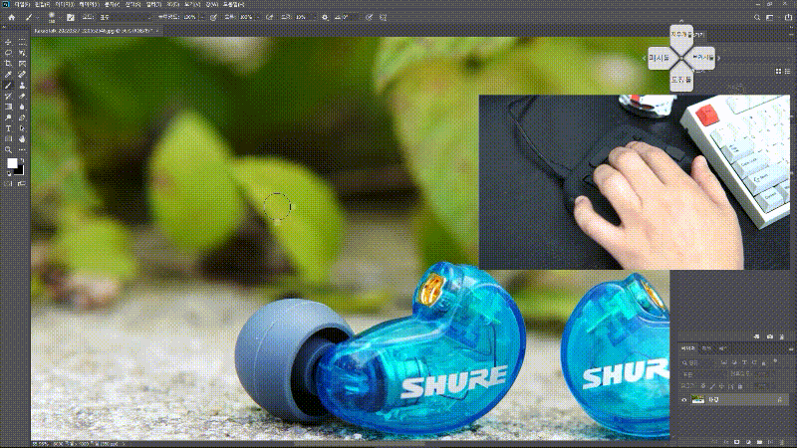Select the Path Selection tool
Viewport: 797px width, 448px height.
point(22,128)
